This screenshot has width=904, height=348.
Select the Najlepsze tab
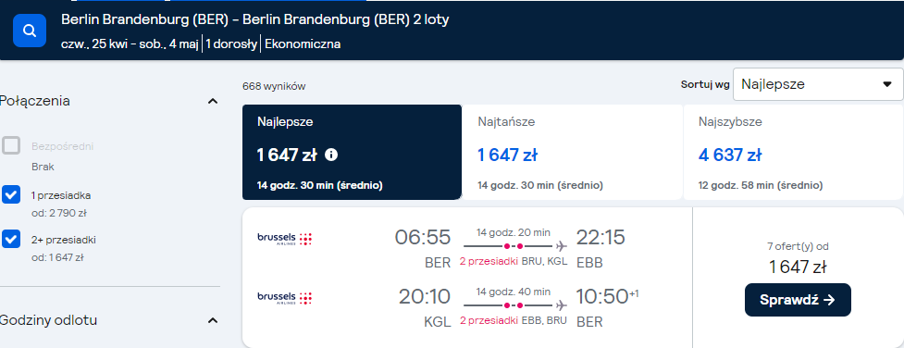coord(352,153)
